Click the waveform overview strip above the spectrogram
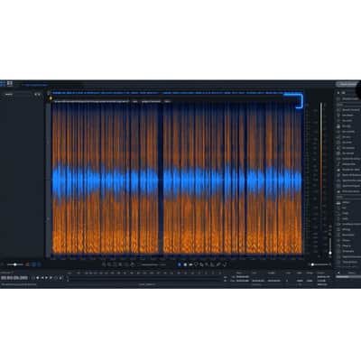The height and width of the screenshot is (361, 361). 177,93
